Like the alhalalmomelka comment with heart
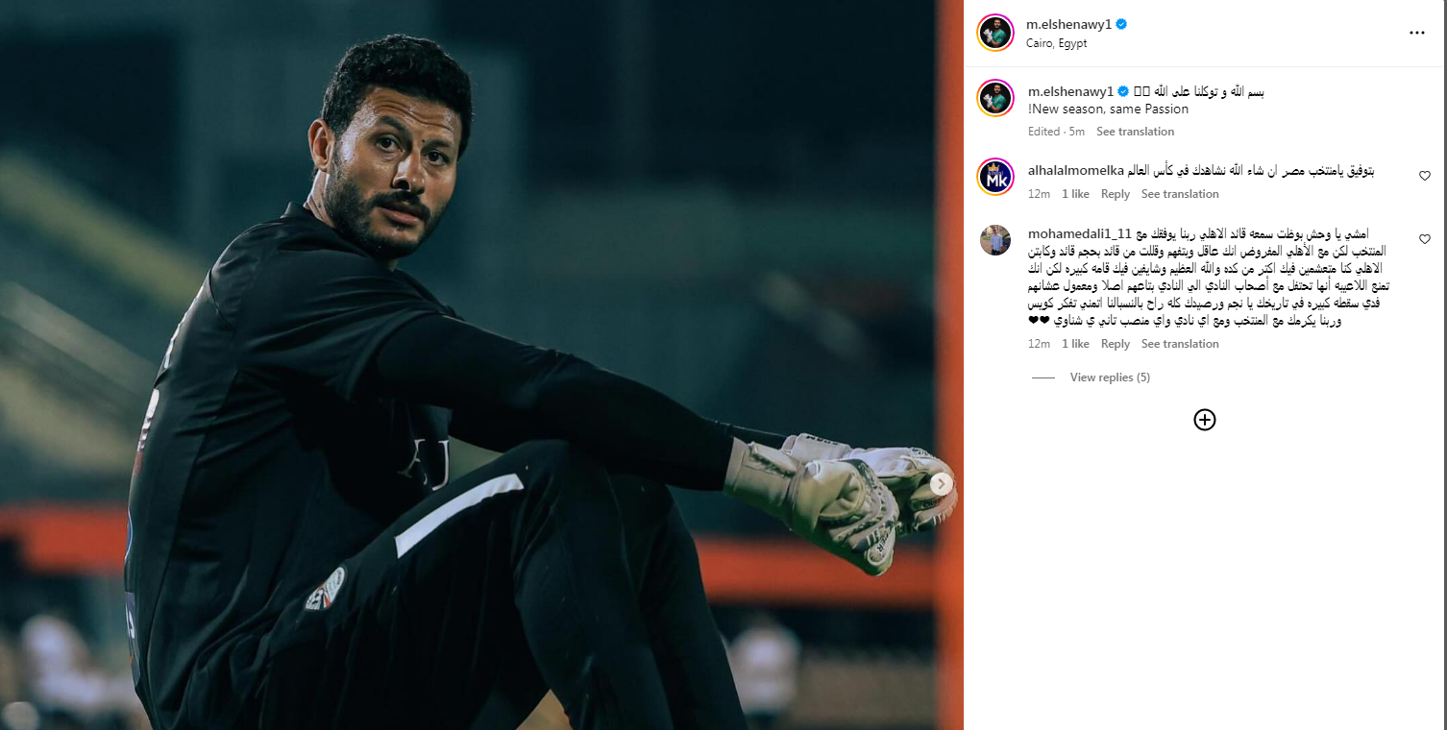This screenshot has height=730, width=1447. [1425, 176]
